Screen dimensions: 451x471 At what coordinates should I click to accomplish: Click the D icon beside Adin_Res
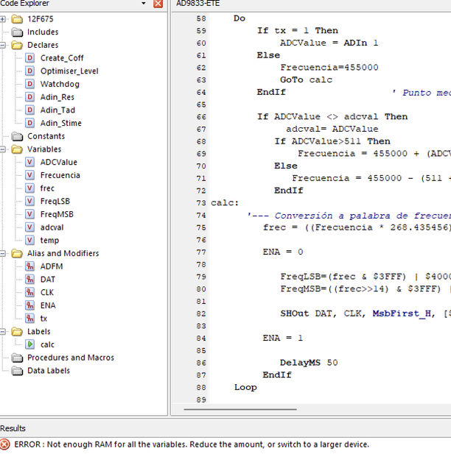29,97
